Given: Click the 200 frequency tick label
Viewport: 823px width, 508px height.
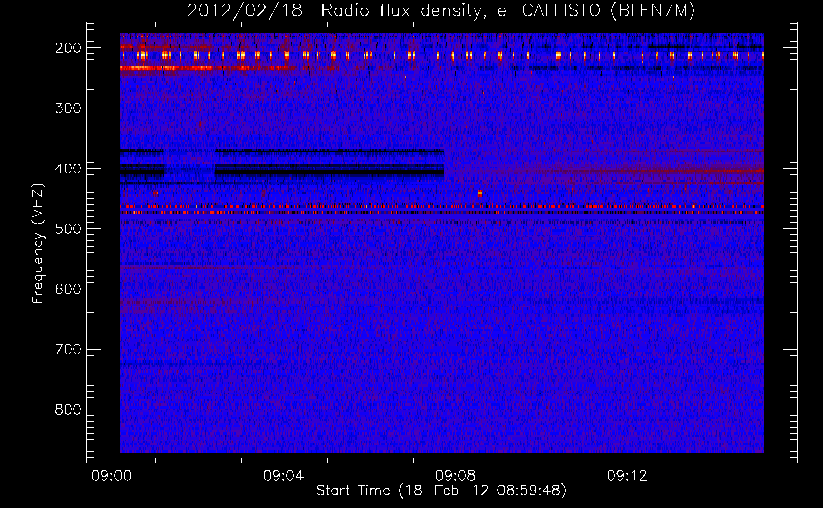Looking at the screenshot, I should 68,48.
